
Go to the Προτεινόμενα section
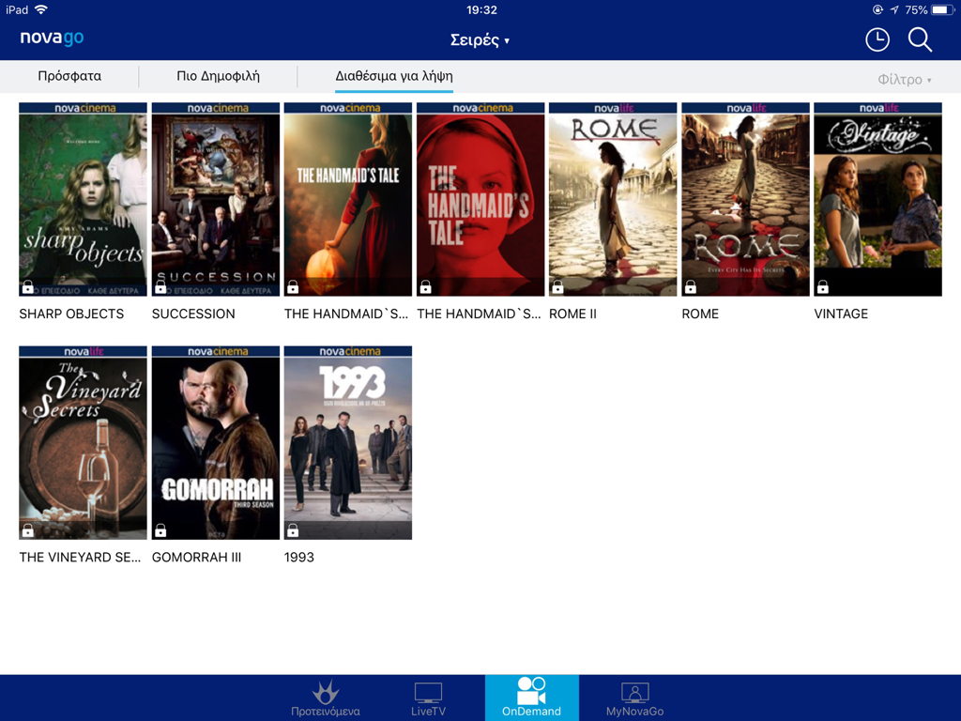(326, 698)
